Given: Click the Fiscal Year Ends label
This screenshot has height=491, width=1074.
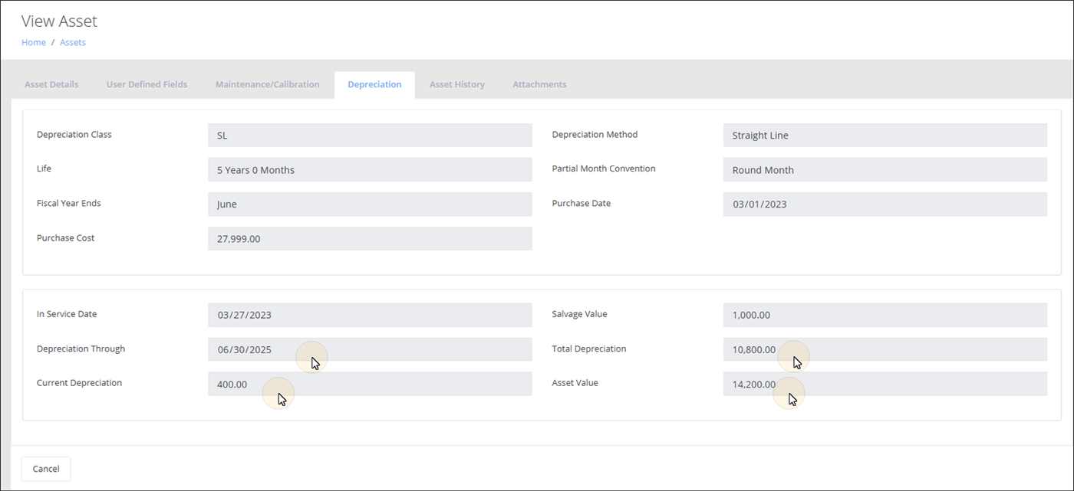Looking at the screenshot, I should coord(69,203).
